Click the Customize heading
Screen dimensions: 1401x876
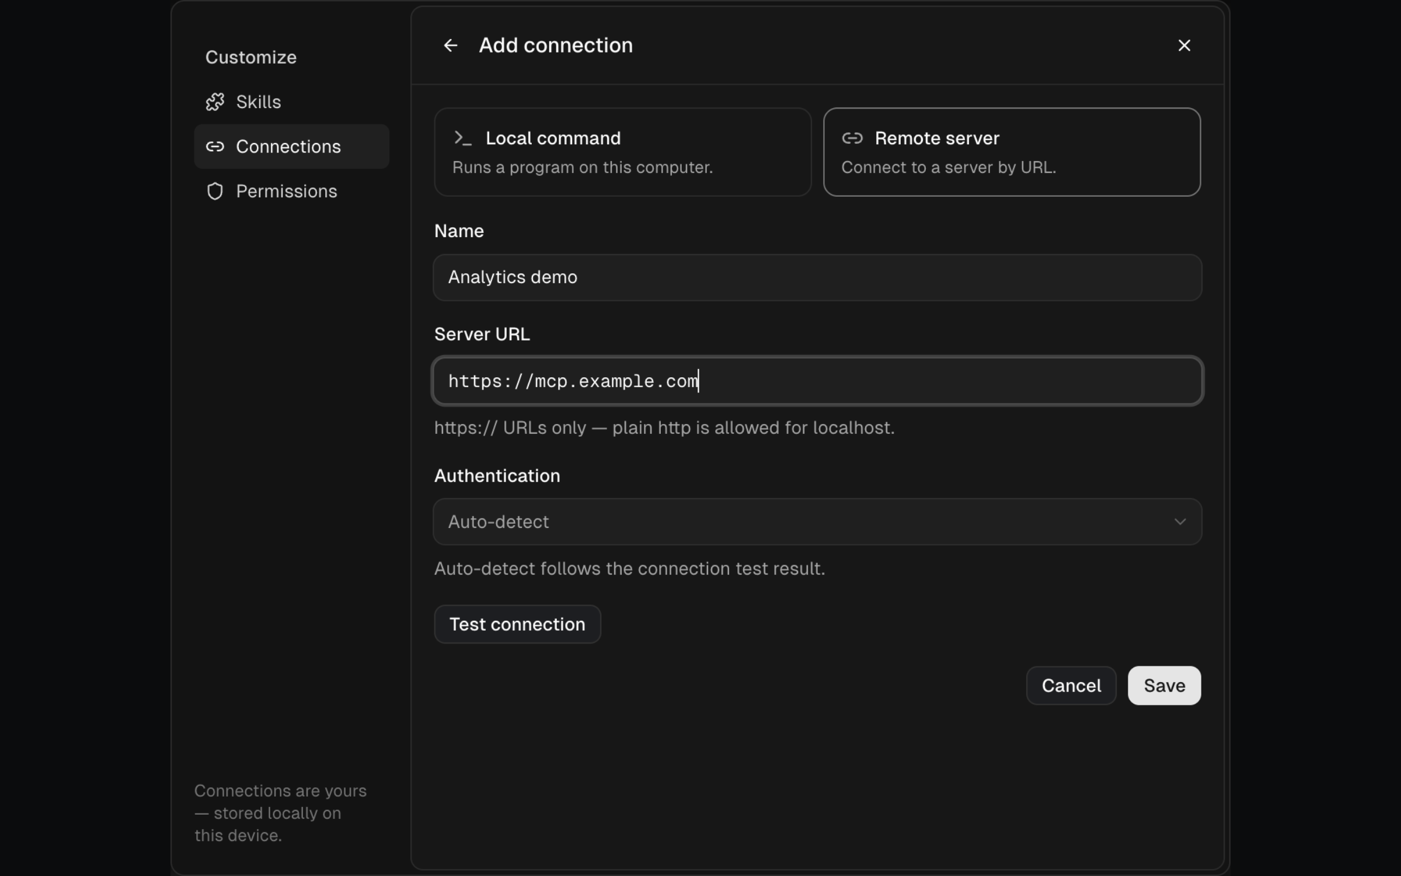tap(251, 57)
